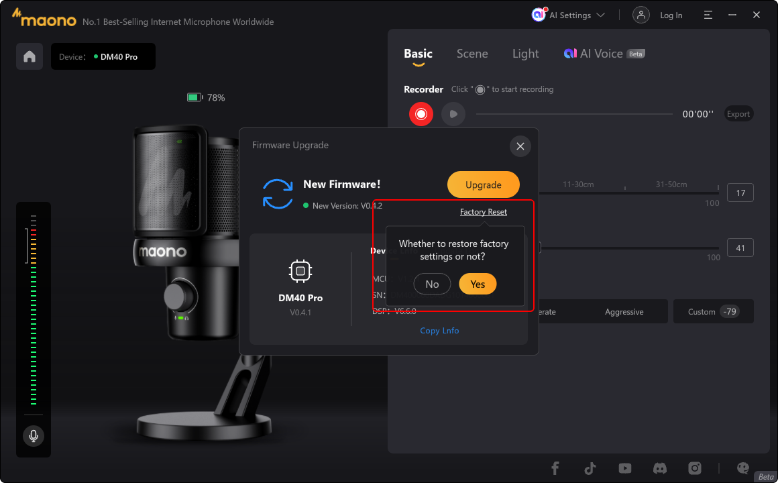
Task: Select the Custom -79 option
Action: tap(713, 312)
